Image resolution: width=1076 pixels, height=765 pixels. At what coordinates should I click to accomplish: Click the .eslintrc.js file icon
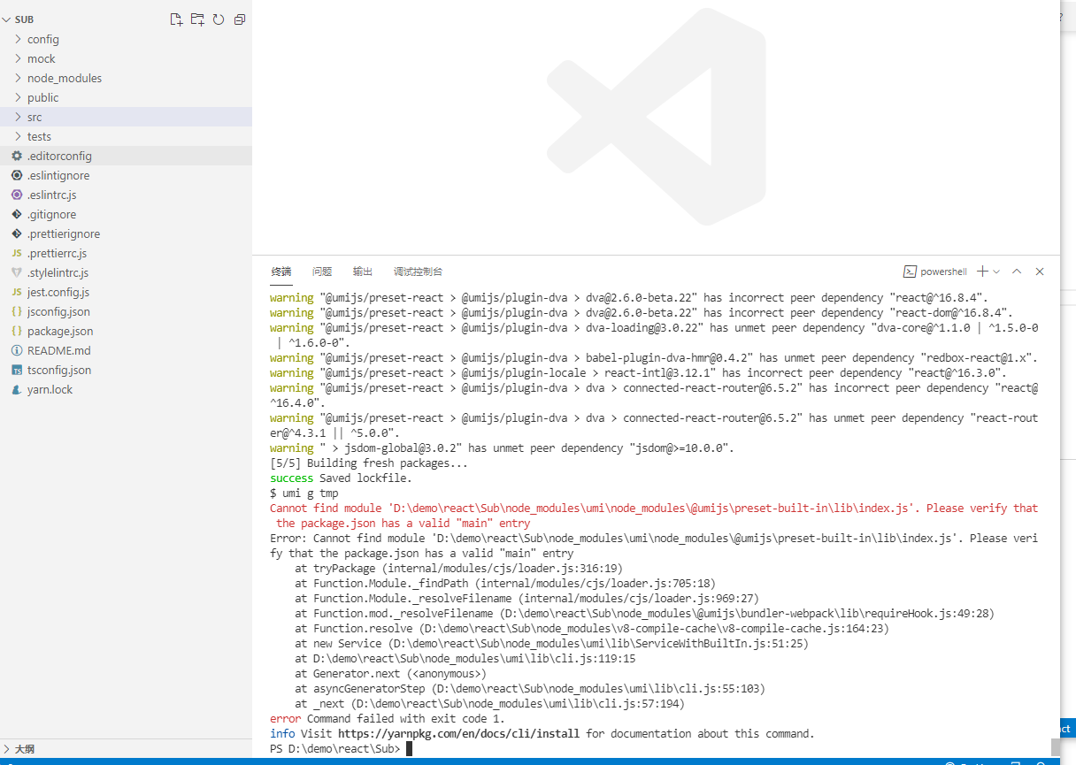coord(17,195)
